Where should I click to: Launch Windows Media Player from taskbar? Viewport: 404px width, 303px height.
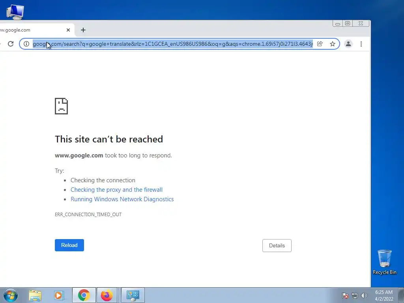tap(58, 295)
